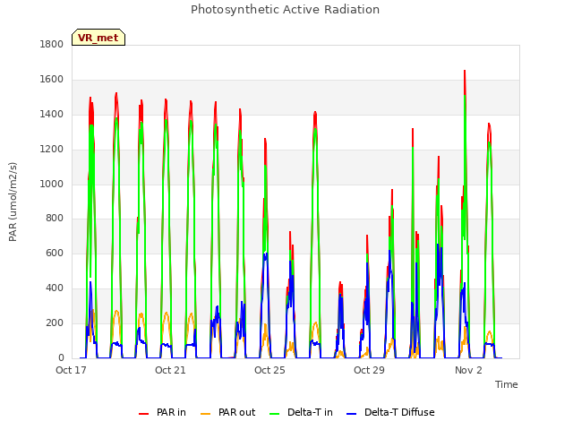Click the Time x-axis title

pyautogui.click(x=507, y=384)
